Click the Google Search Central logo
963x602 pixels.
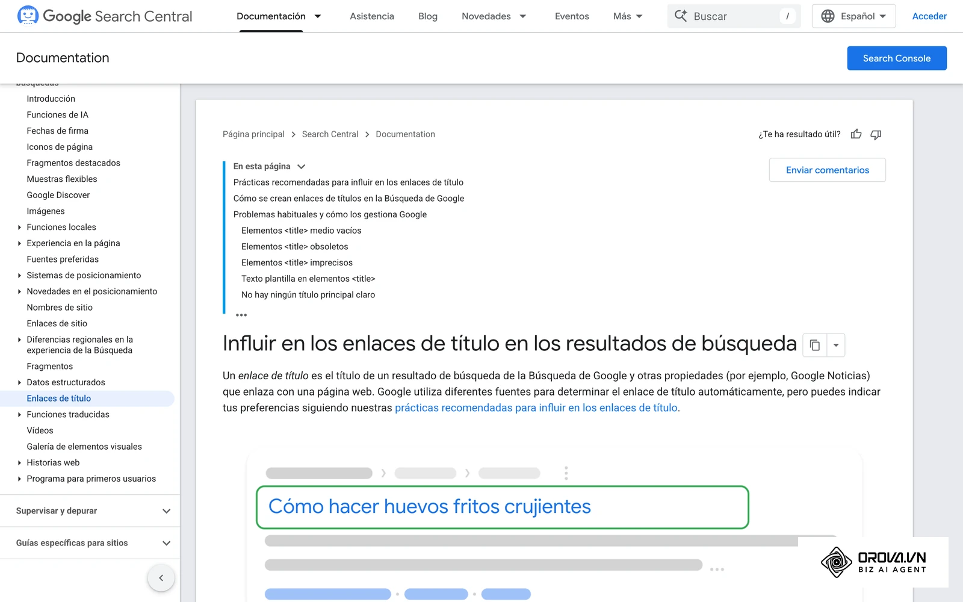coord(105,16)
